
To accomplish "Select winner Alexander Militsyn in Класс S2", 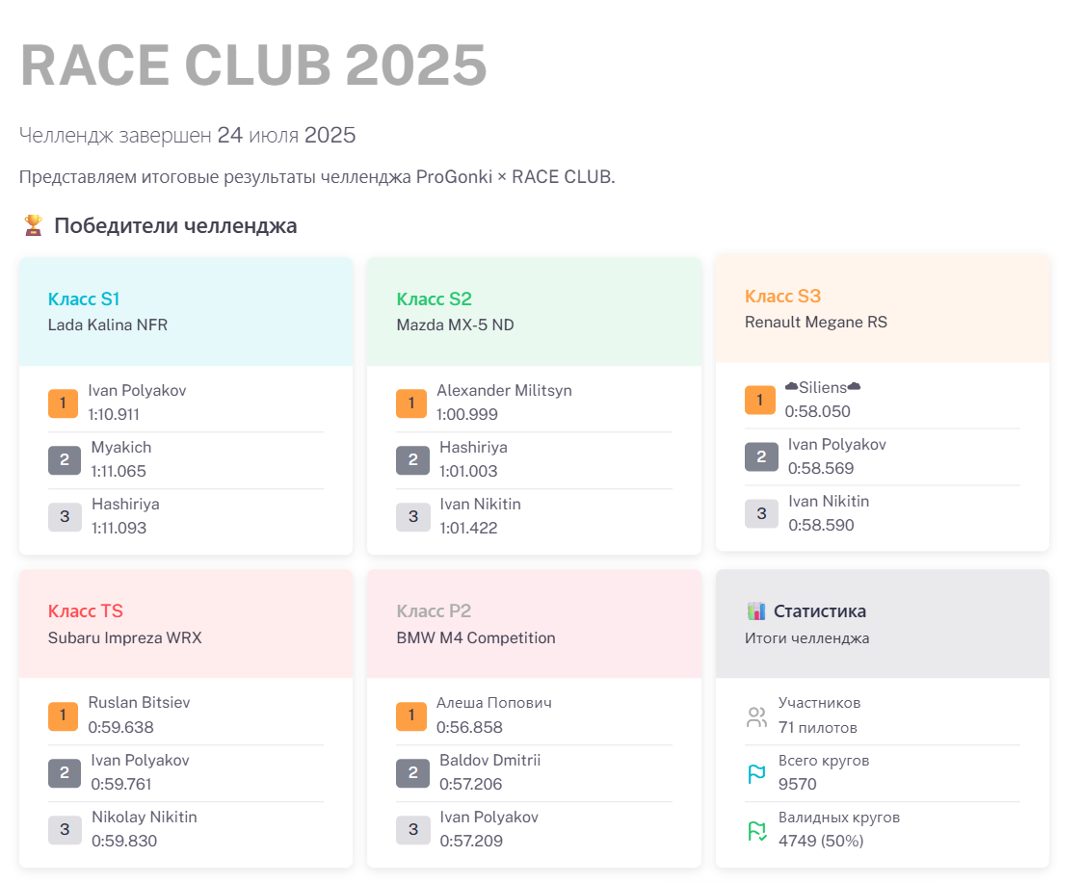I will [505, 390].
